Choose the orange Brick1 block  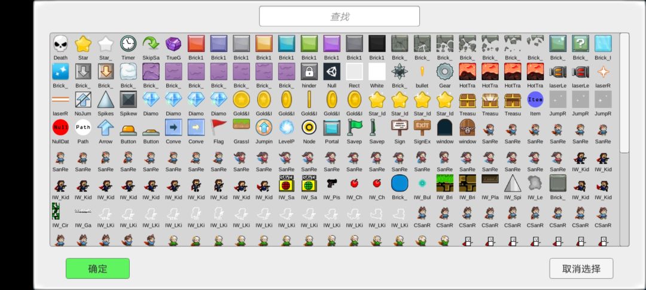point(264,44)
